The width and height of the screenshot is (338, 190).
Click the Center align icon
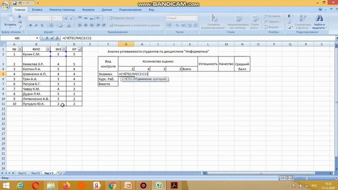tap(86, 25)
